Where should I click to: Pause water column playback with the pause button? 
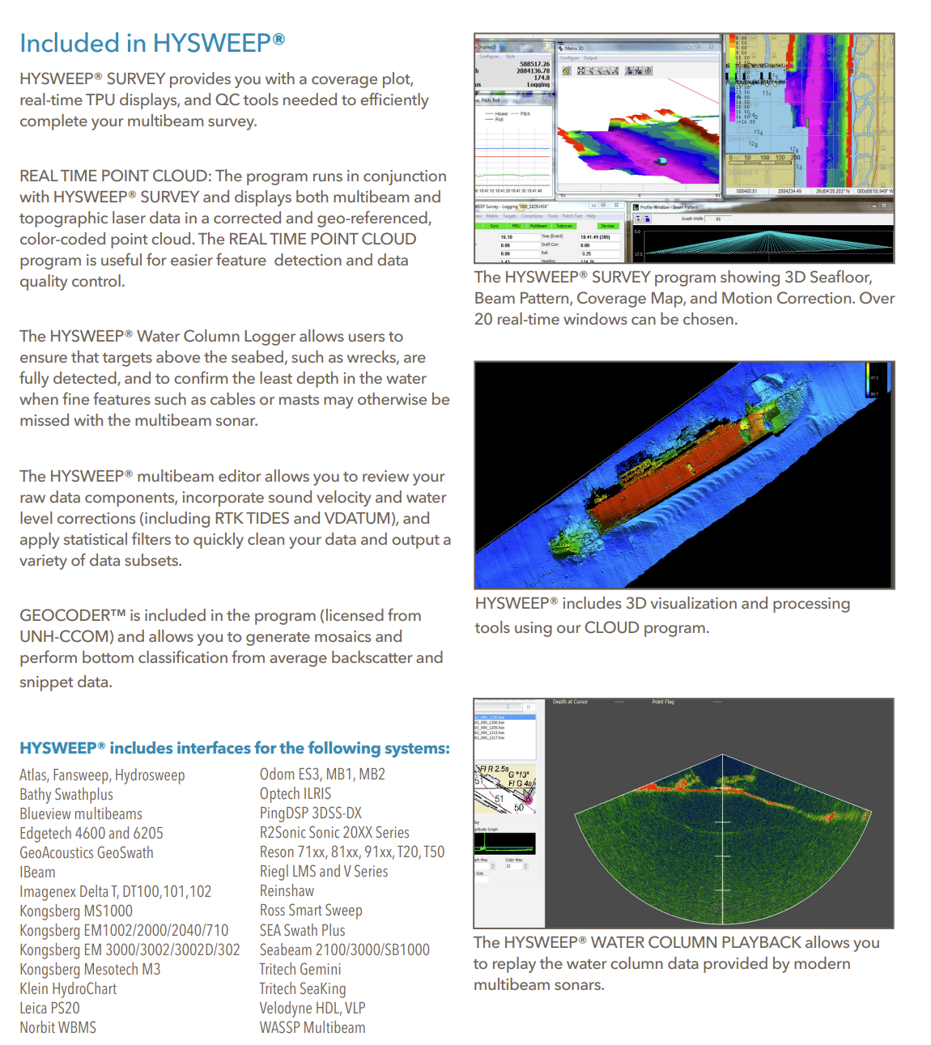pos(529,707)
